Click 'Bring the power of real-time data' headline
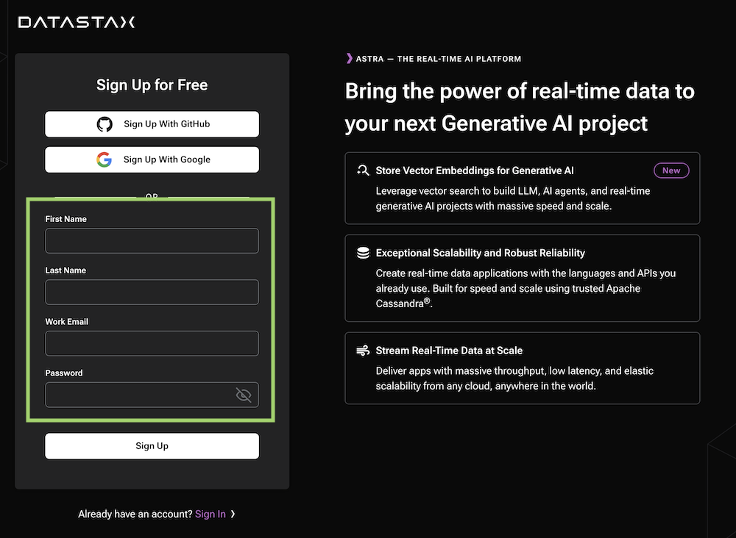 point(520,107)
